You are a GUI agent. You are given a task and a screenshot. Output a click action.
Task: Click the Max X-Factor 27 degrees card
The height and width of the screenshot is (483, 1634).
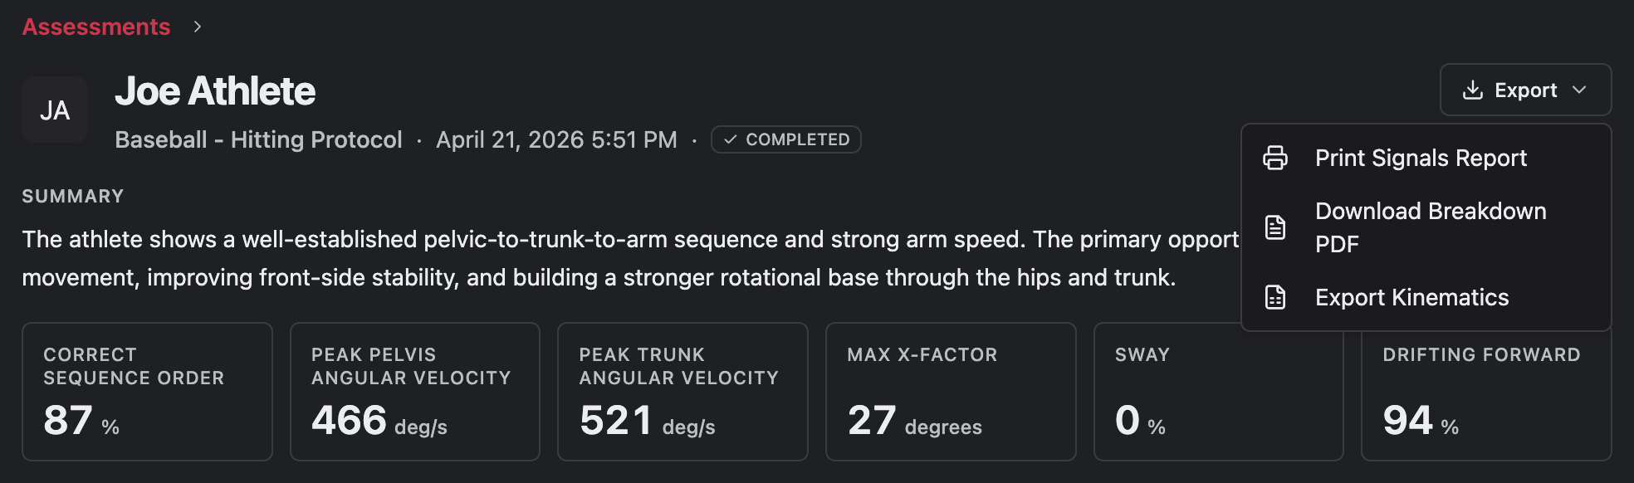point(951,392)
